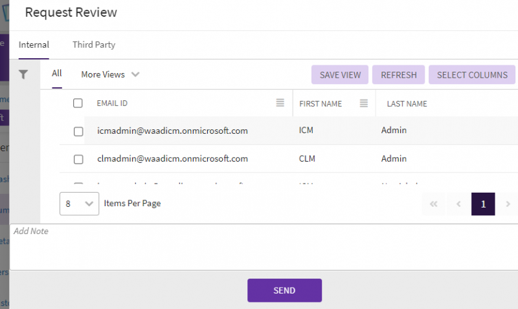Go to next page arrow

(x=508, y=204)
